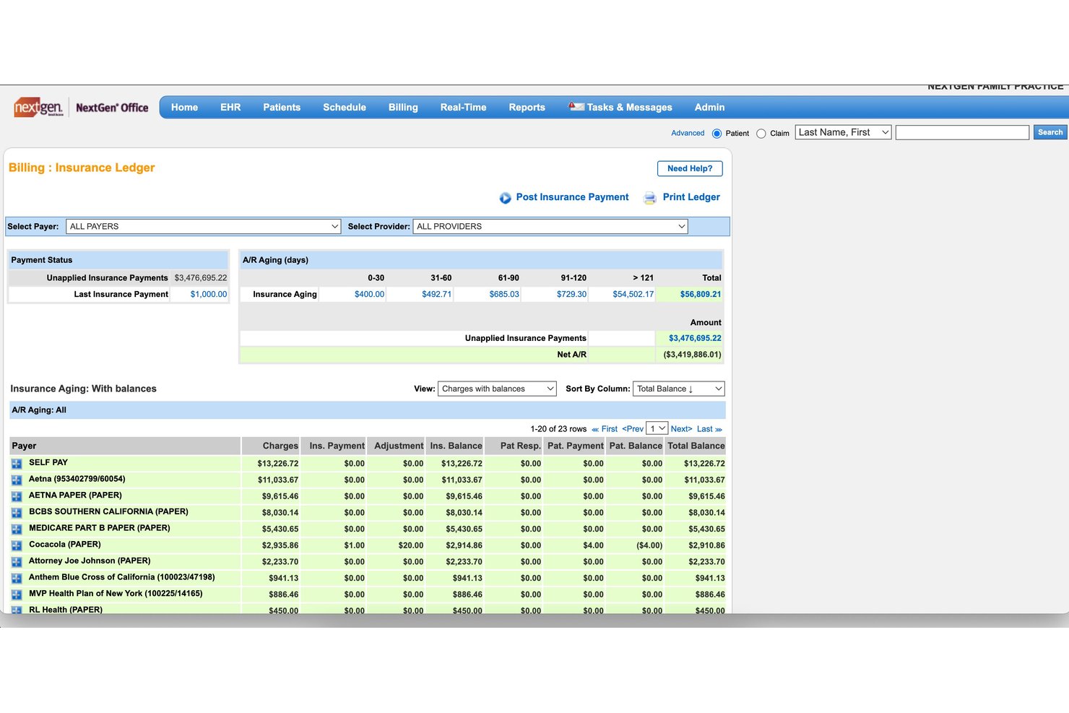Open the unapplied payments amount $3,476,695.22 link
This screenshot has height=713, width=1069.
tap(695, 338)
